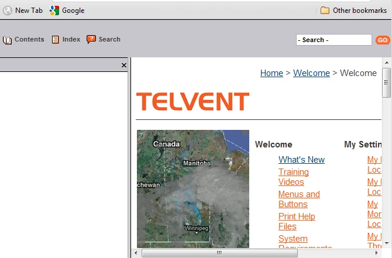This screenshot has width=392, height=258.
Task: Open the New Tab bookmark
Action: pos(23,11)
